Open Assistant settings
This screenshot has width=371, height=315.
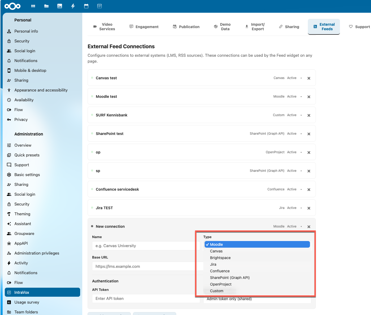pos(42,224)
